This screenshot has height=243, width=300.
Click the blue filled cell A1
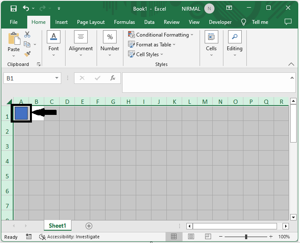coord(21,113)
